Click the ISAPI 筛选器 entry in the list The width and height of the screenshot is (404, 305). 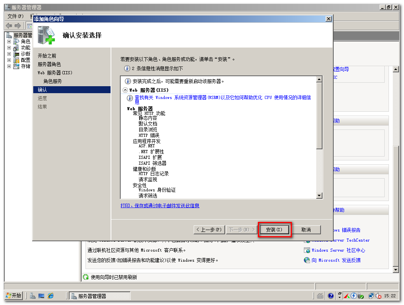click(x=153, y=163)
